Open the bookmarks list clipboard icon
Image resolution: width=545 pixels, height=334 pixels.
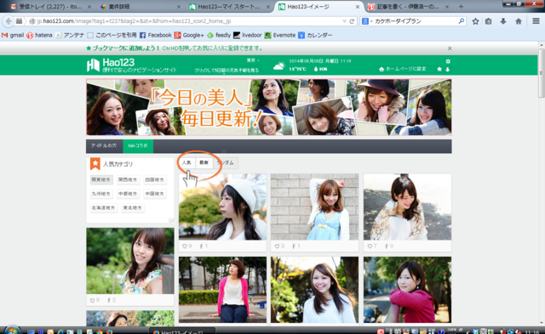488,21
